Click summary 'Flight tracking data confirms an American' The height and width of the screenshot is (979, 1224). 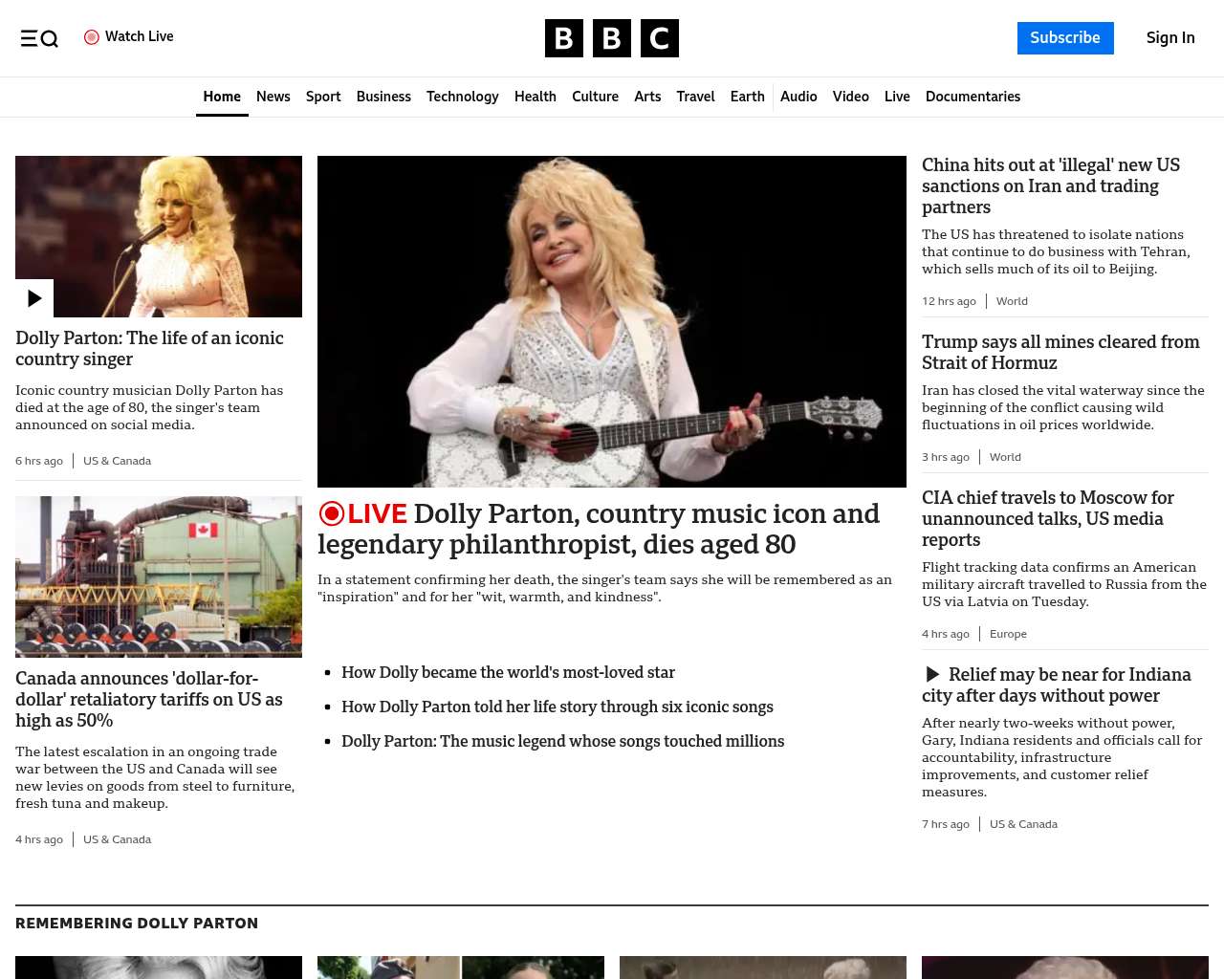pos(1064,584)
